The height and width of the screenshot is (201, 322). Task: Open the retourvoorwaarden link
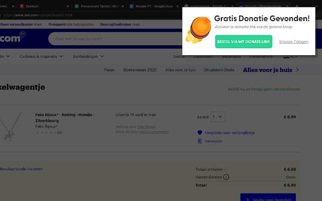tap(154, 132)
